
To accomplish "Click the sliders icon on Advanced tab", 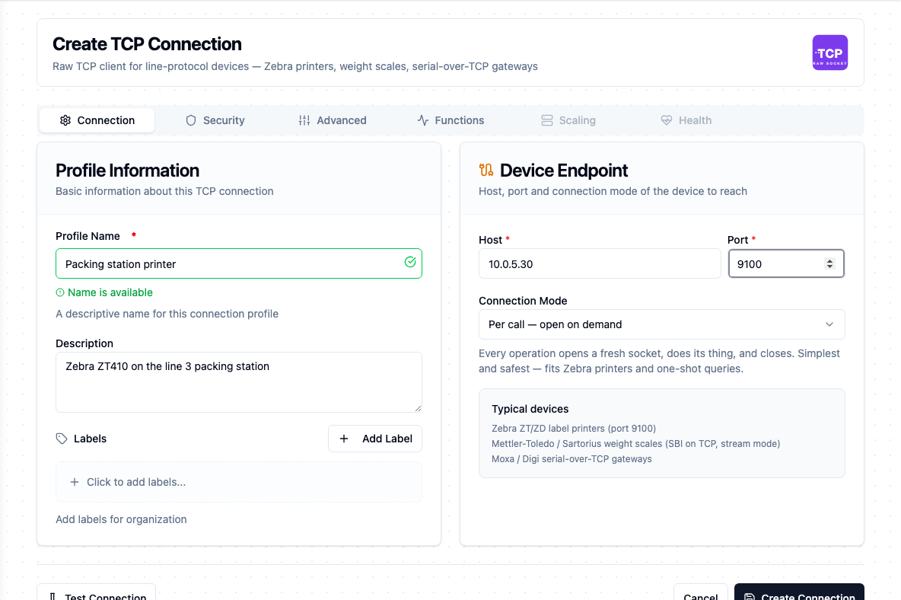I will coord(304,120).
